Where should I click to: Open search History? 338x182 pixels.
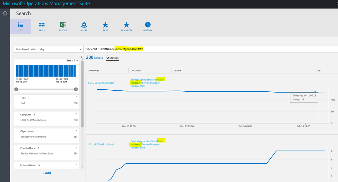click(148, 27)
